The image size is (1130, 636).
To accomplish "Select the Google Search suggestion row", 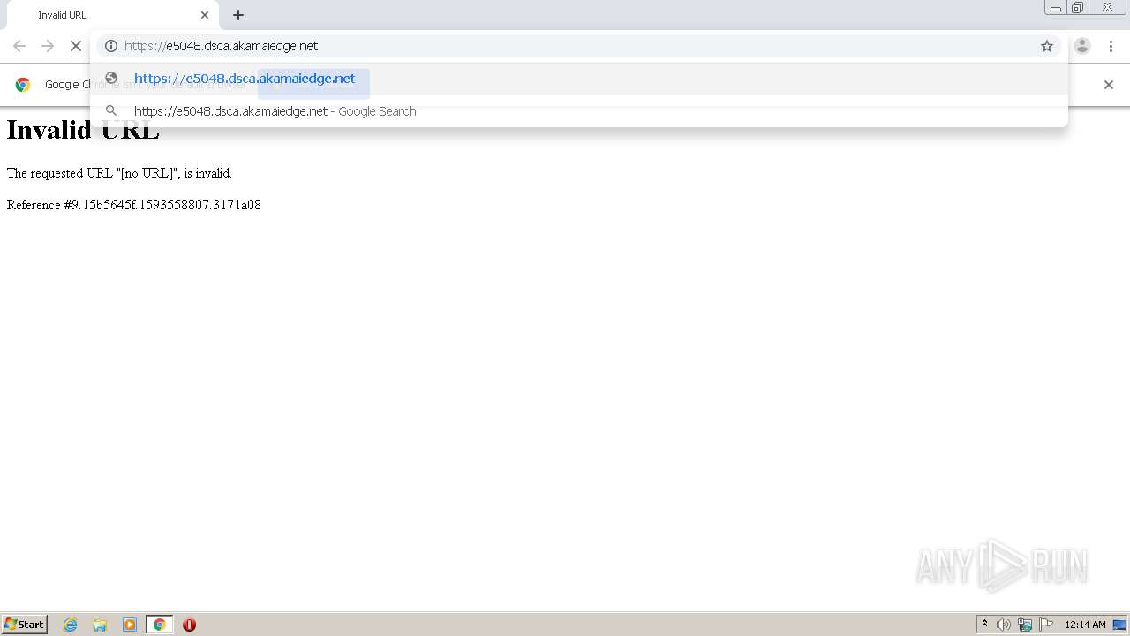I will 578,111.
